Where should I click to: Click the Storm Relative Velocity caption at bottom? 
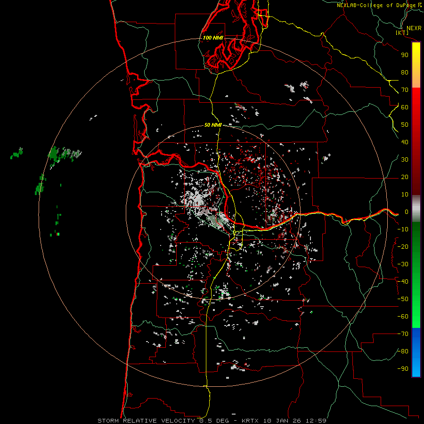pos(212,421)
